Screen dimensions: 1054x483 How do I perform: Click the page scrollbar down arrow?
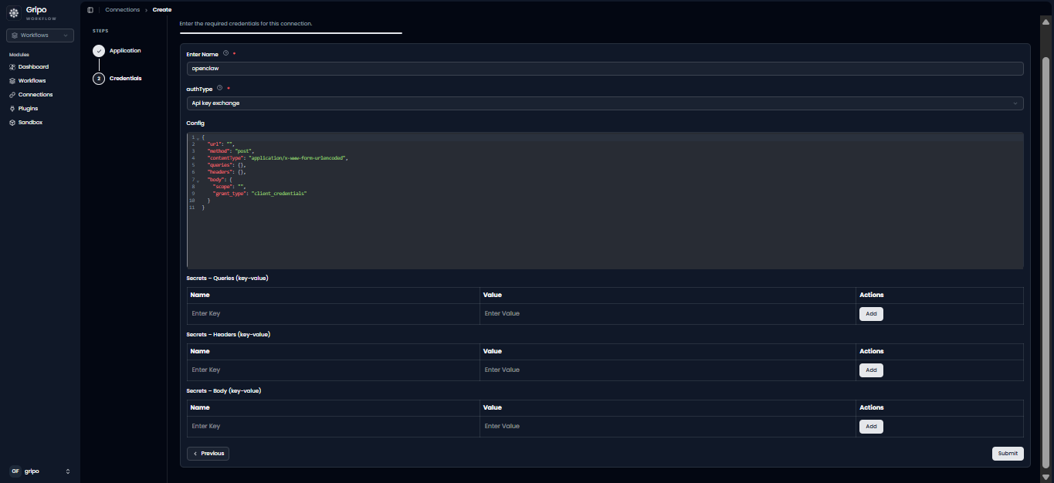click(x=1046, y=477)
